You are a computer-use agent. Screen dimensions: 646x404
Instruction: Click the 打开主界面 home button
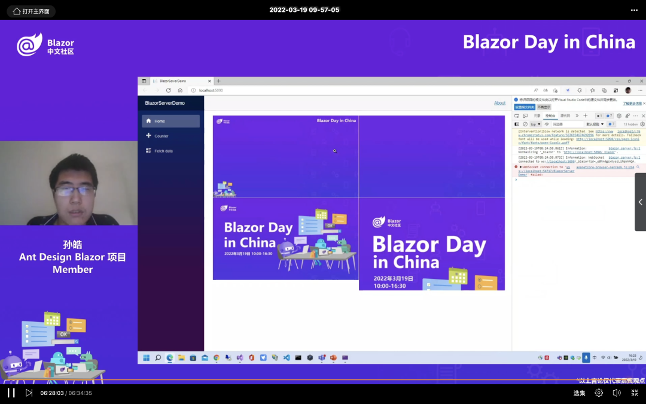(31, 11)
